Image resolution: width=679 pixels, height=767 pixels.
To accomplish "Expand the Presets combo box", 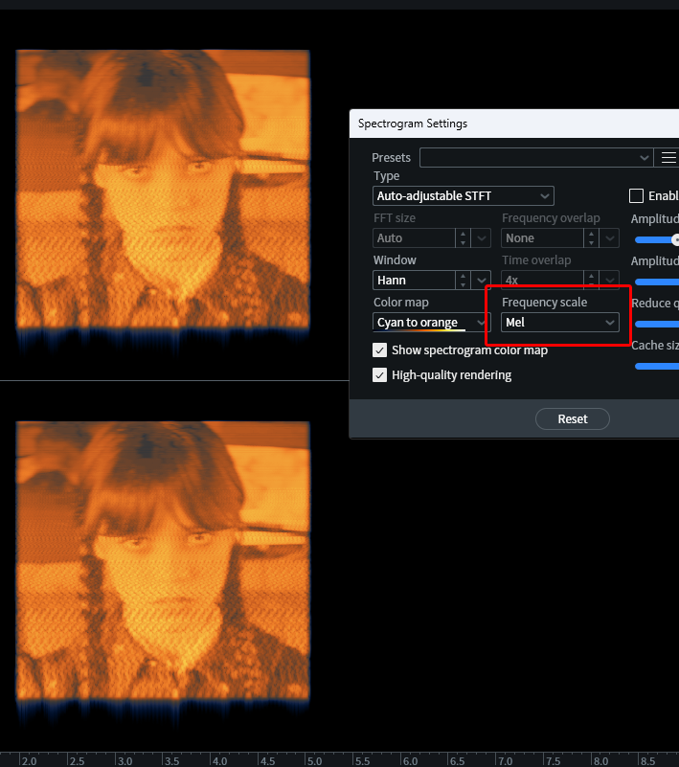I will click(x=535, y=158).
